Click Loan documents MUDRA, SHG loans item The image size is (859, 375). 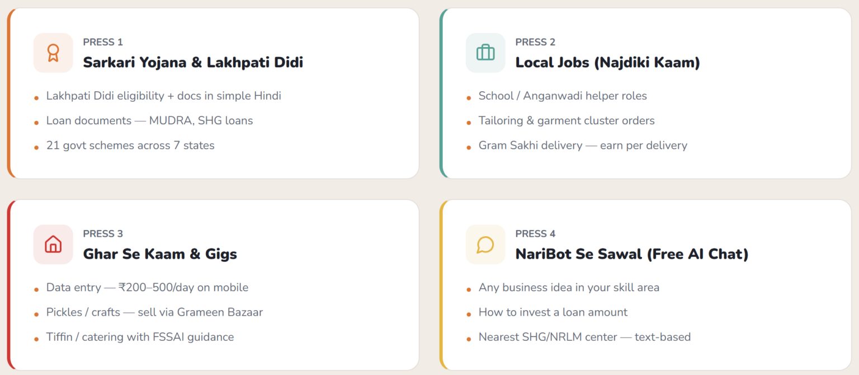[x=149, y=120]
